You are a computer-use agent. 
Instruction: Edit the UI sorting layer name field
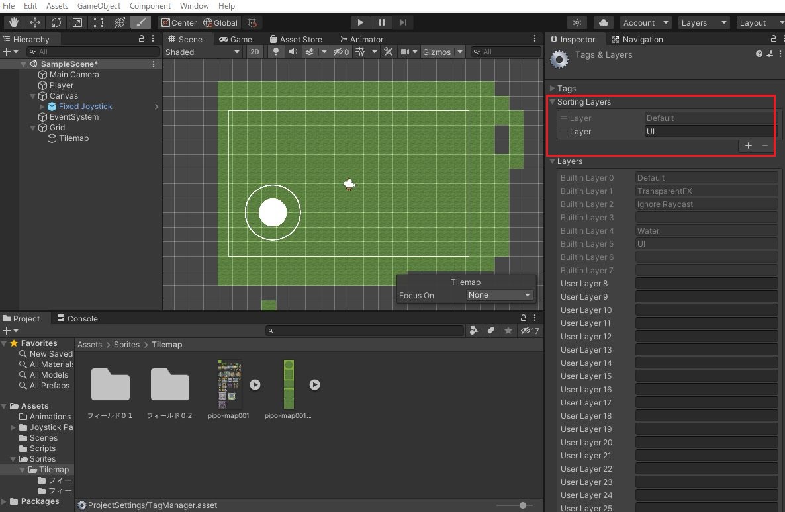(709, 132)
